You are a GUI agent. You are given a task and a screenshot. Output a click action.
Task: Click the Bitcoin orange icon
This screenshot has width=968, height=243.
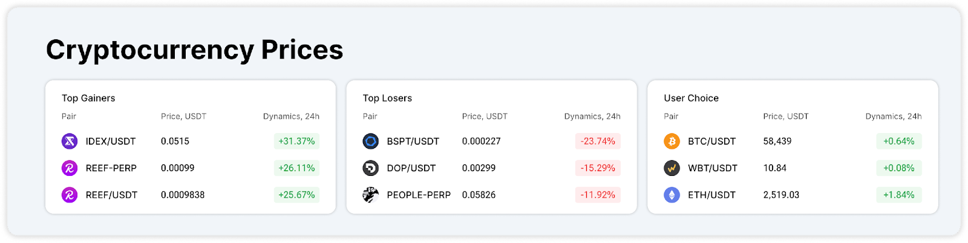click(672, 141)
